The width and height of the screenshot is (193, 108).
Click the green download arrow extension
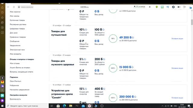pos(157,7)
